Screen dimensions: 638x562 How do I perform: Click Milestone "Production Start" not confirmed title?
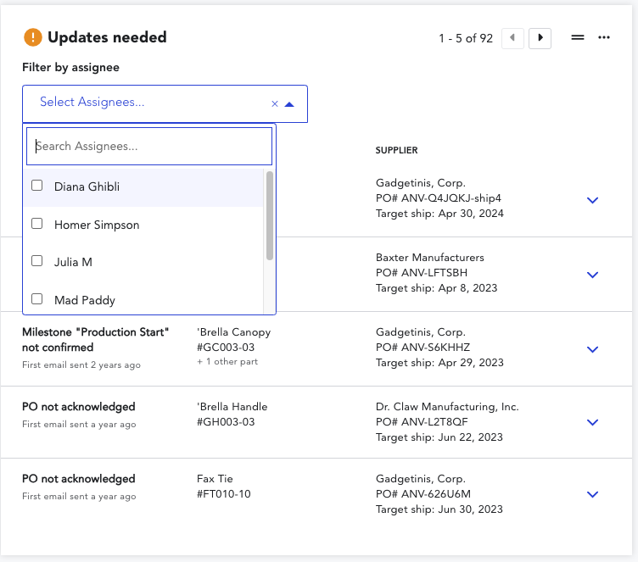pyautogui.click(x=96, y=340)
